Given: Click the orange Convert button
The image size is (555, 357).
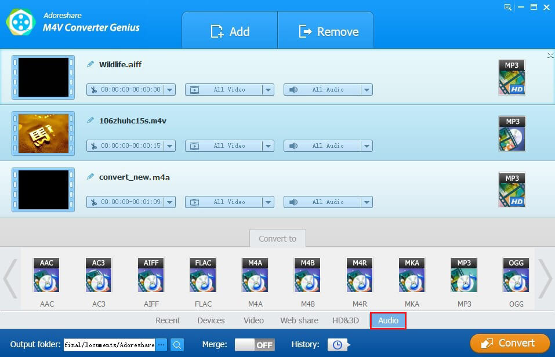Looking at the screenshot, I should pos(510,343).
